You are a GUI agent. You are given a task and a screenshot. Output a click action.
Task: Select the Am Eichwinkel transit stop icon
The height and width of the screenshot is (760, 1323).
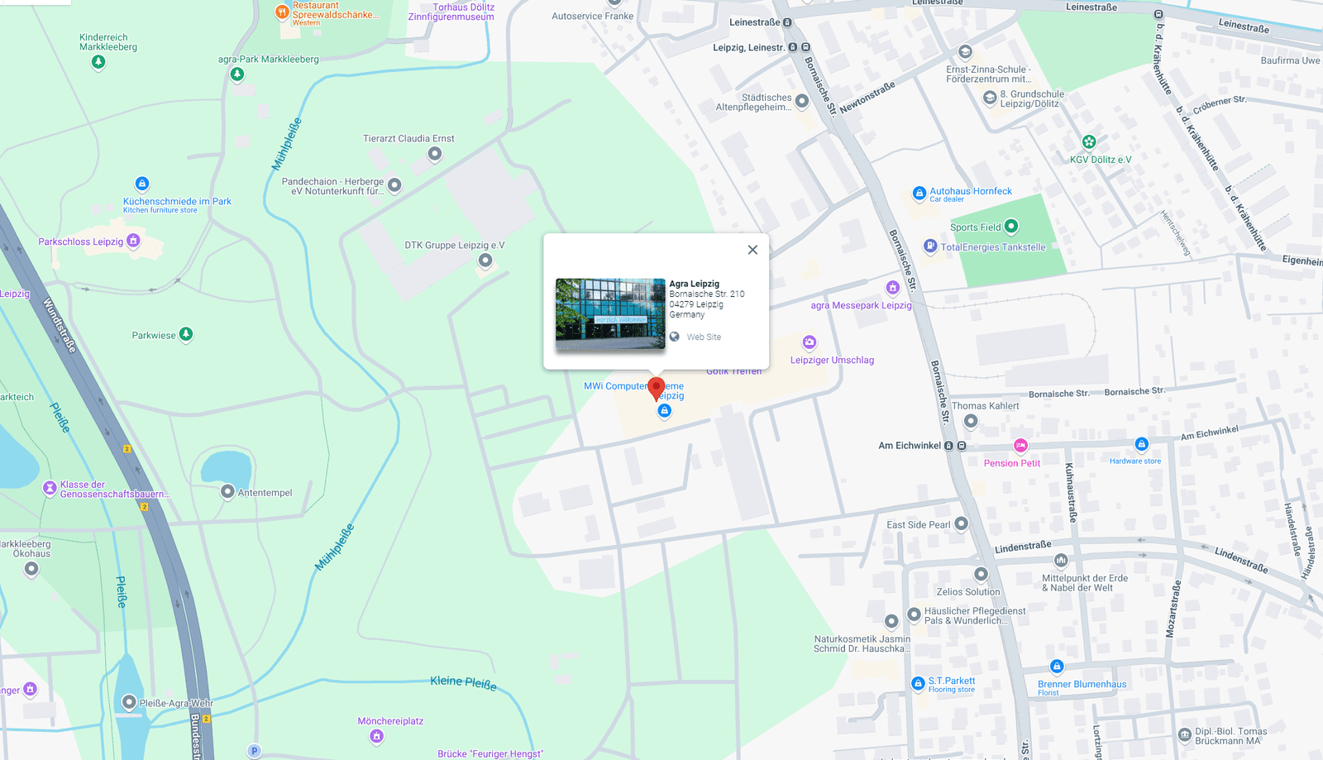[x=949, y=446]
